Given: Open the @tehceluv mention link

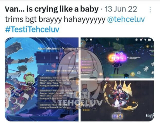Looking at the screenshot, I should pos(126,19).
